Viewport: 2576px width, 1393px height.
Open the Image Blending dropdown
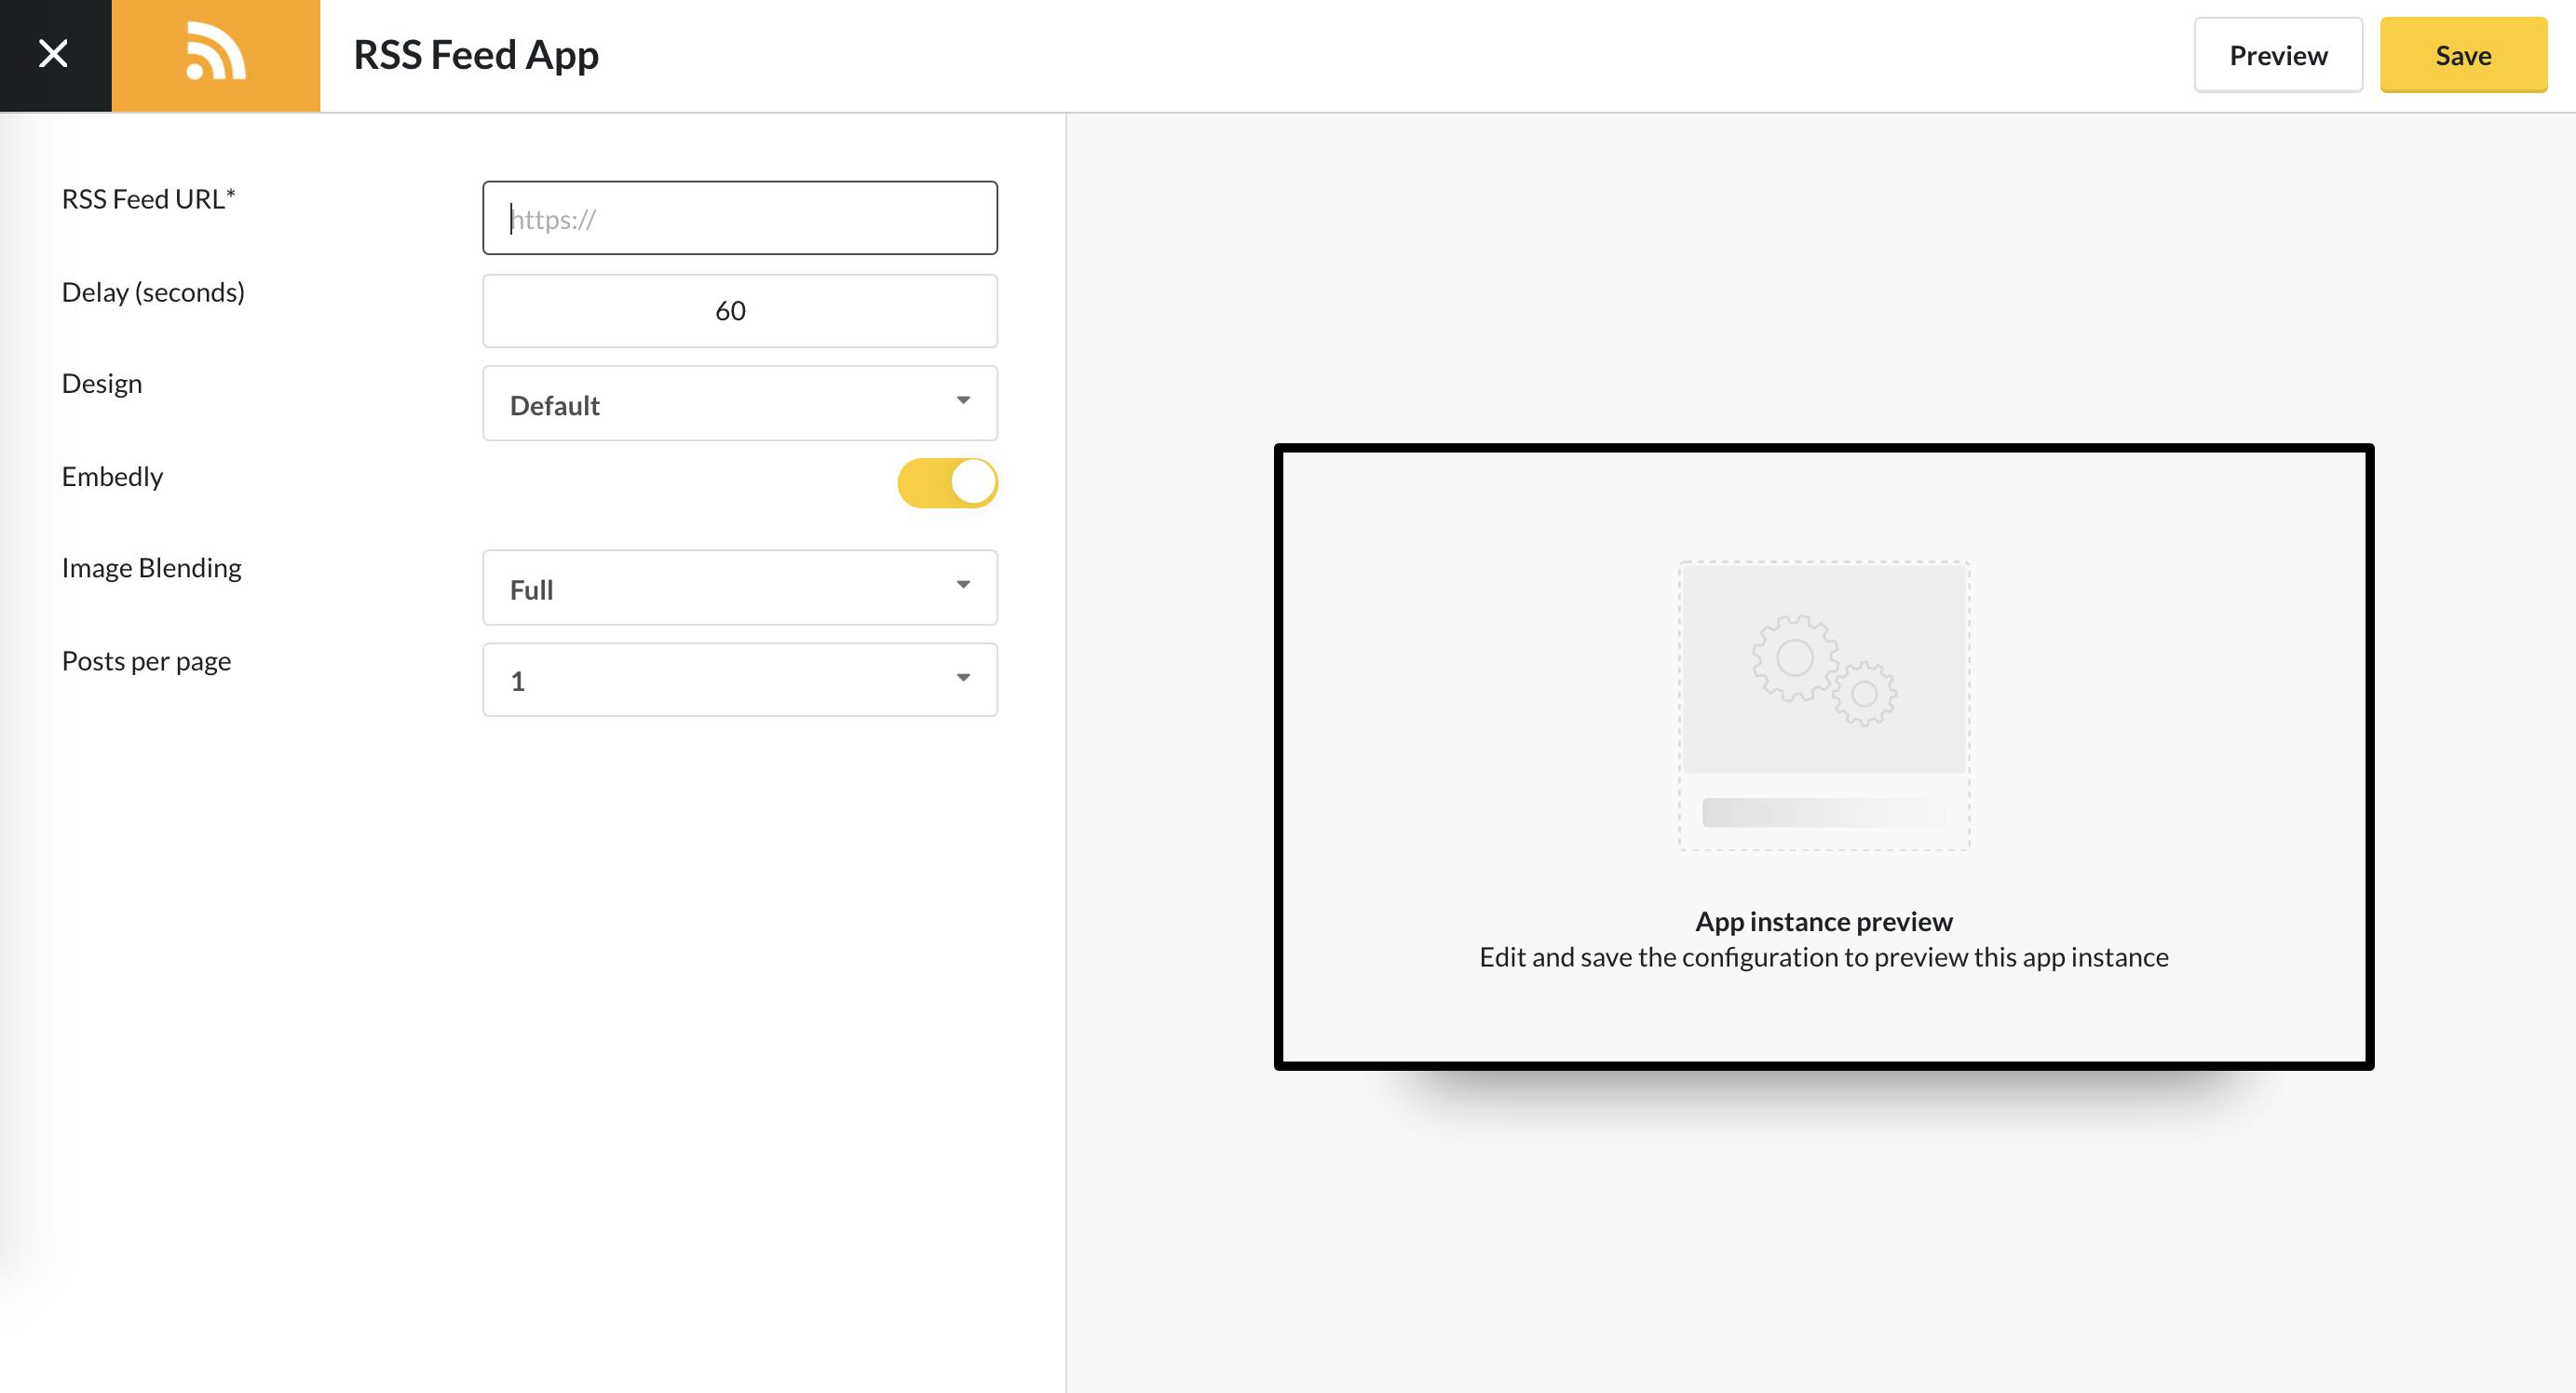(x=740, y=587)
